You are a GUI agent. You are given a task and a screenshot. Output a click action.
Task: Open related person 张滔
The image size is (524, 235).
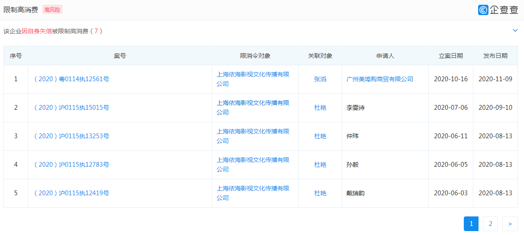coord(320,79)
